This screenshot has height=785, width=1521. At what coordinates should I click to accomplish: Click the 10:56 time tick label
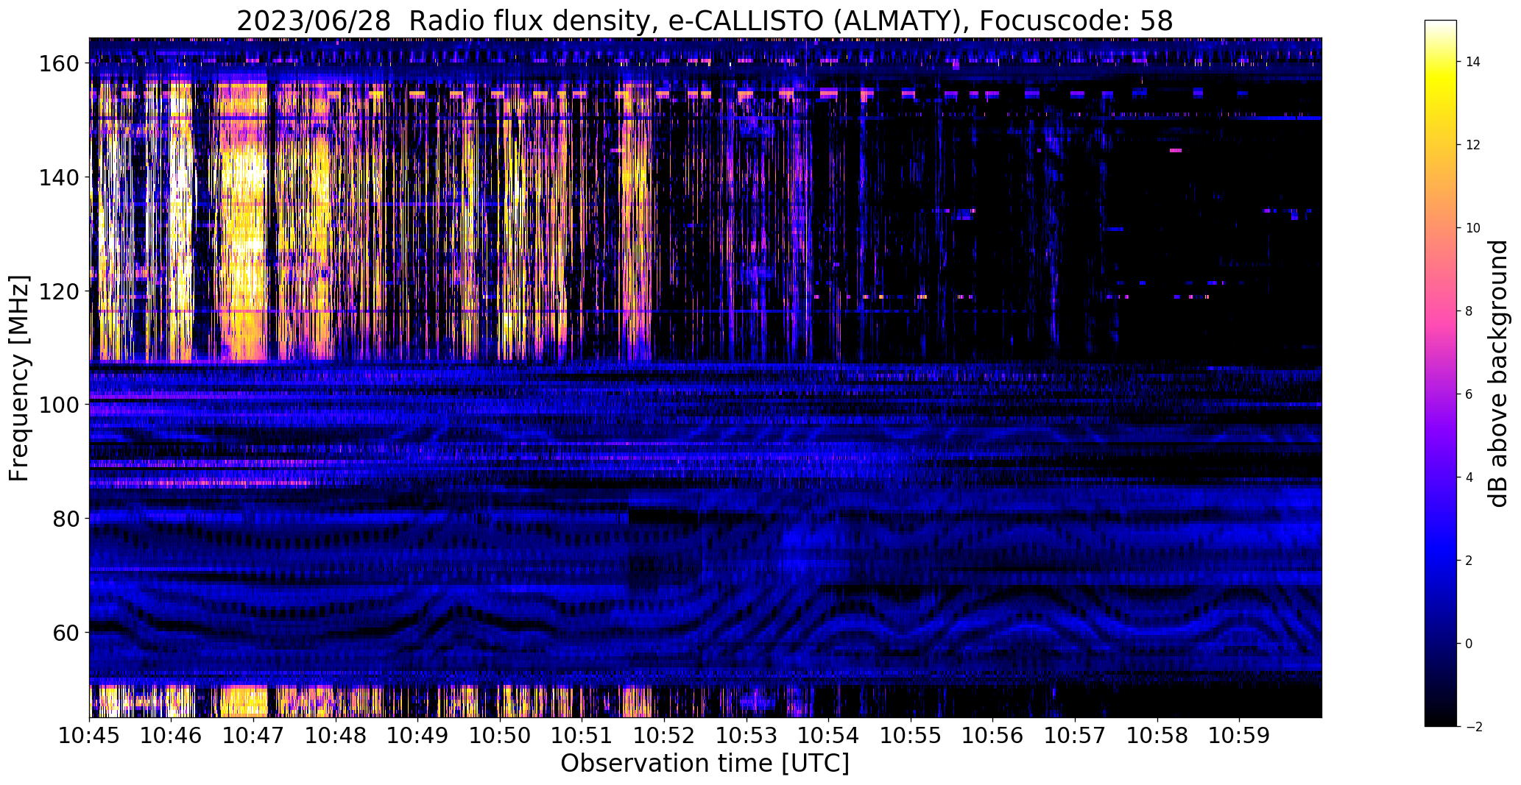(x=993, y=735)
